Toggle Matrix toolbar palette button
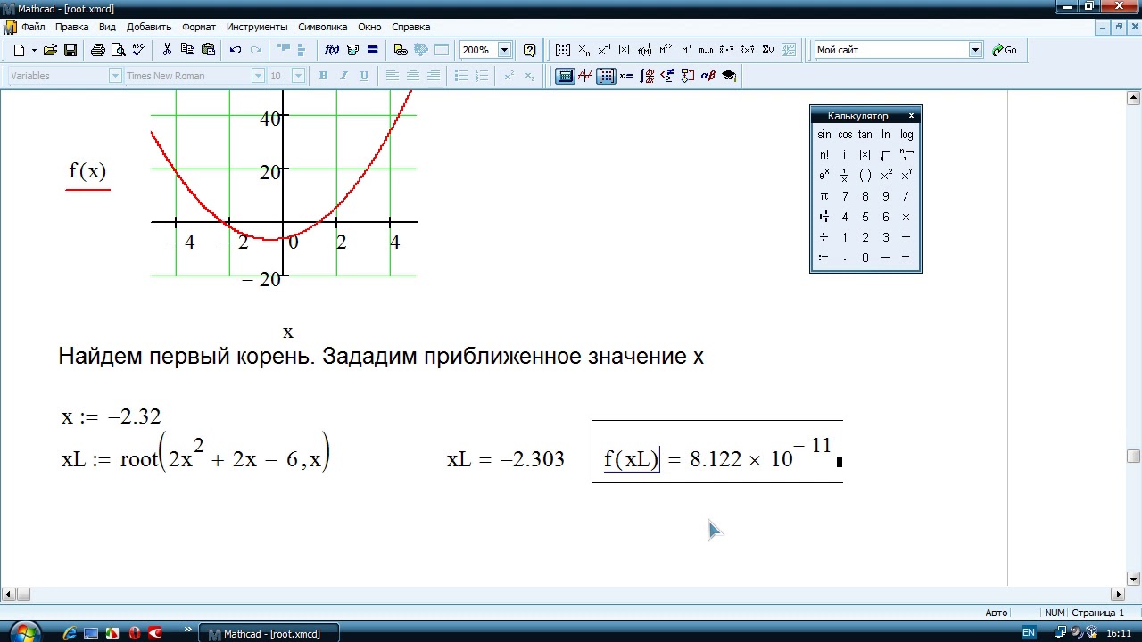Viewport: 1142px width, 642px height. pos(606,76)
